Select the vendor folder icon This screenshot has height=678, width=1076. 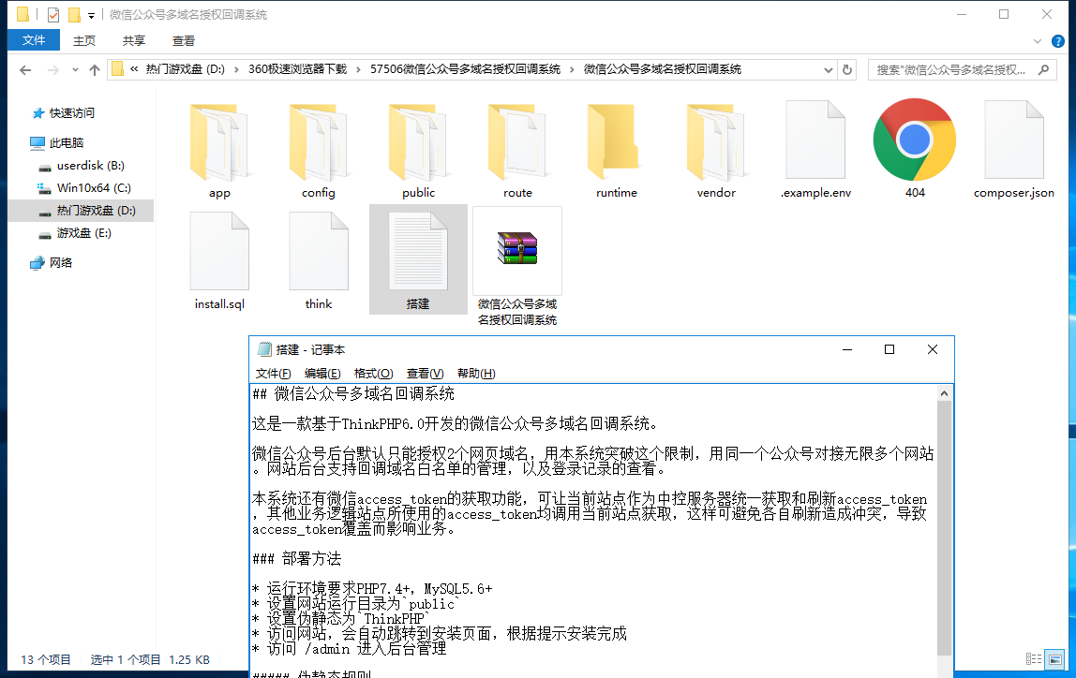click(716, 141)
